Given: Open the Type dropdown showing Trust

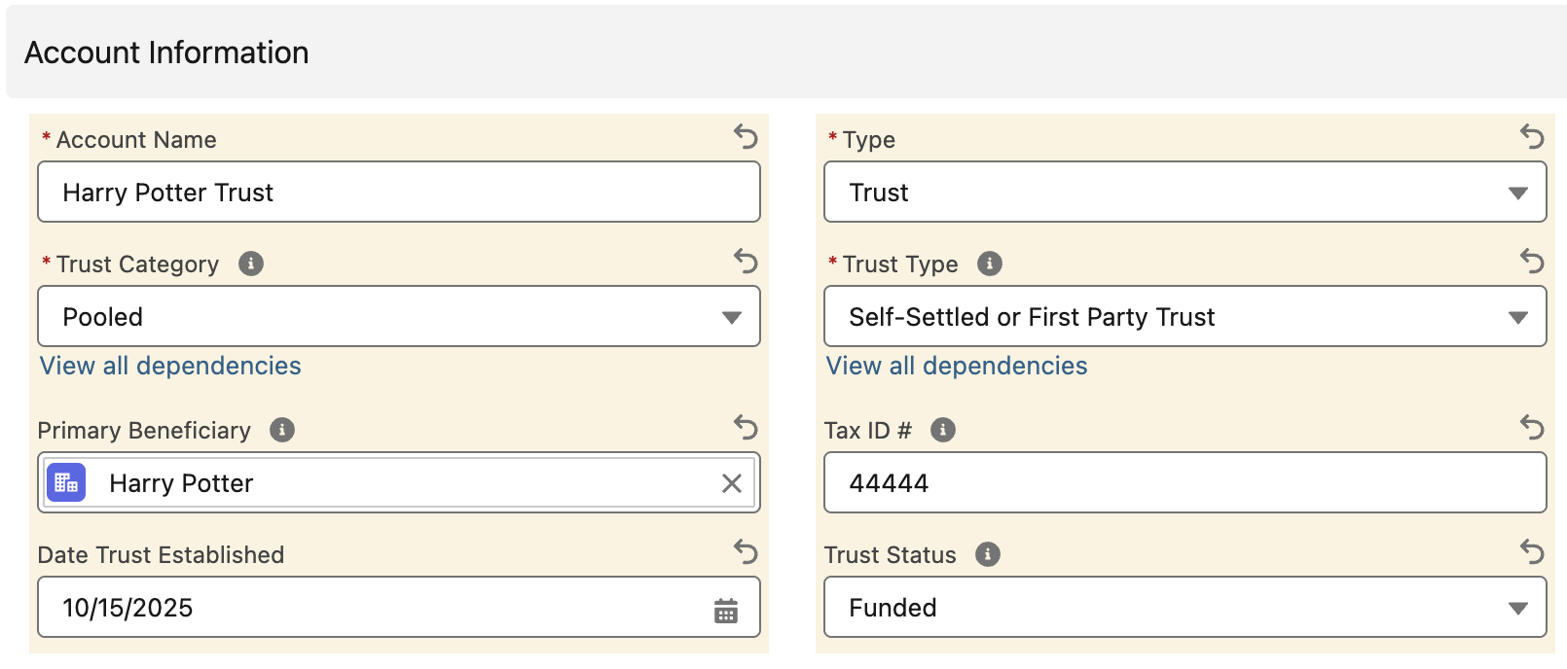Looking at the screenshot, I should (x=1184, y=193).
